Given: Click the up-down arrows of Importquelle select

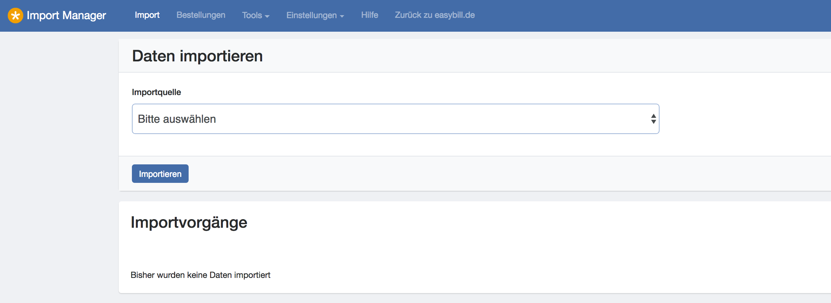Looking at the screenshot, I should point(653,119).
